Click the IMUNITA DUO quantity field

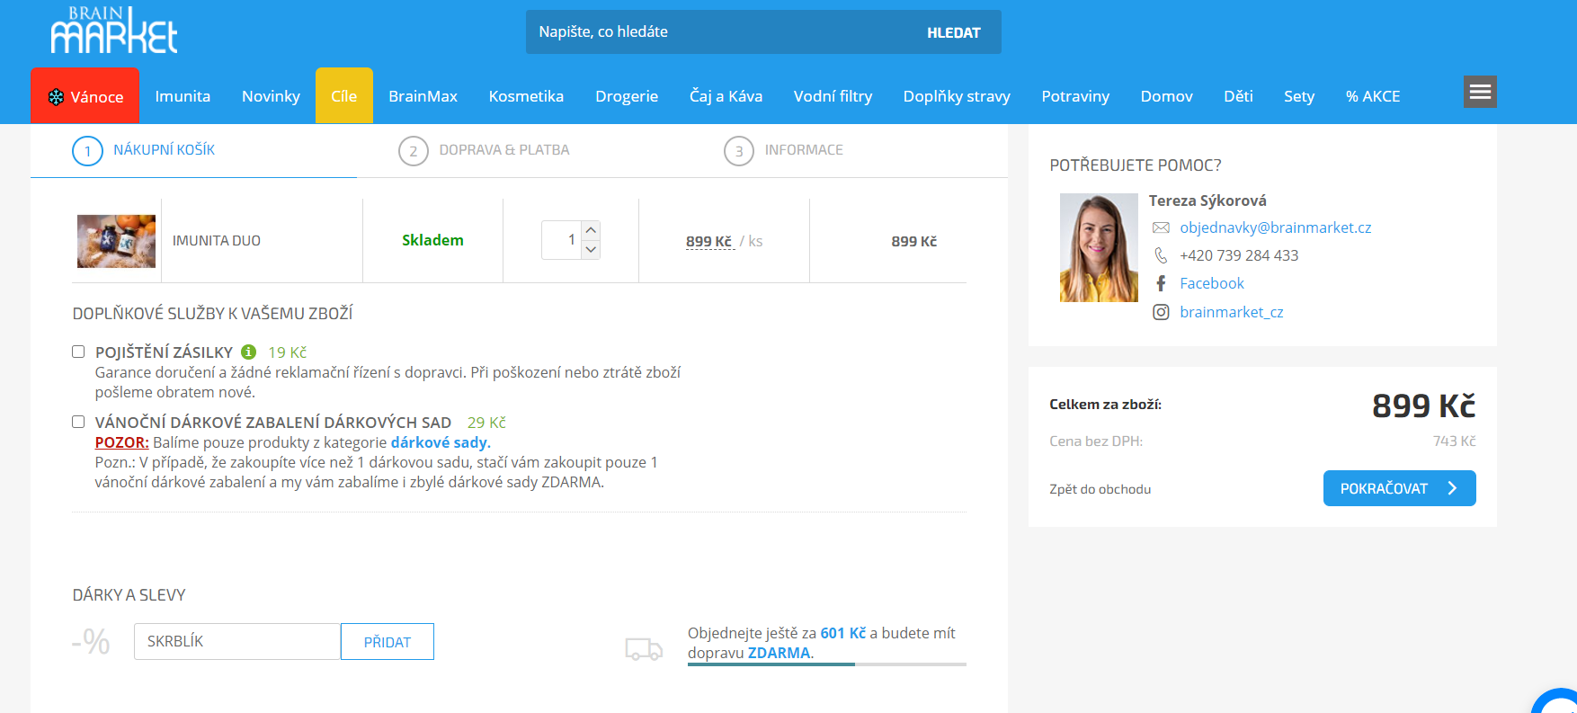point(562,240)
